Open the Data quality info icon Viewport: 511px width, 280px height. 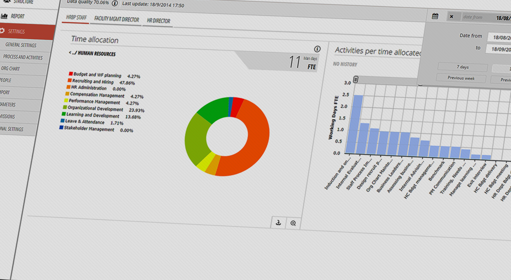click(115, 3)
